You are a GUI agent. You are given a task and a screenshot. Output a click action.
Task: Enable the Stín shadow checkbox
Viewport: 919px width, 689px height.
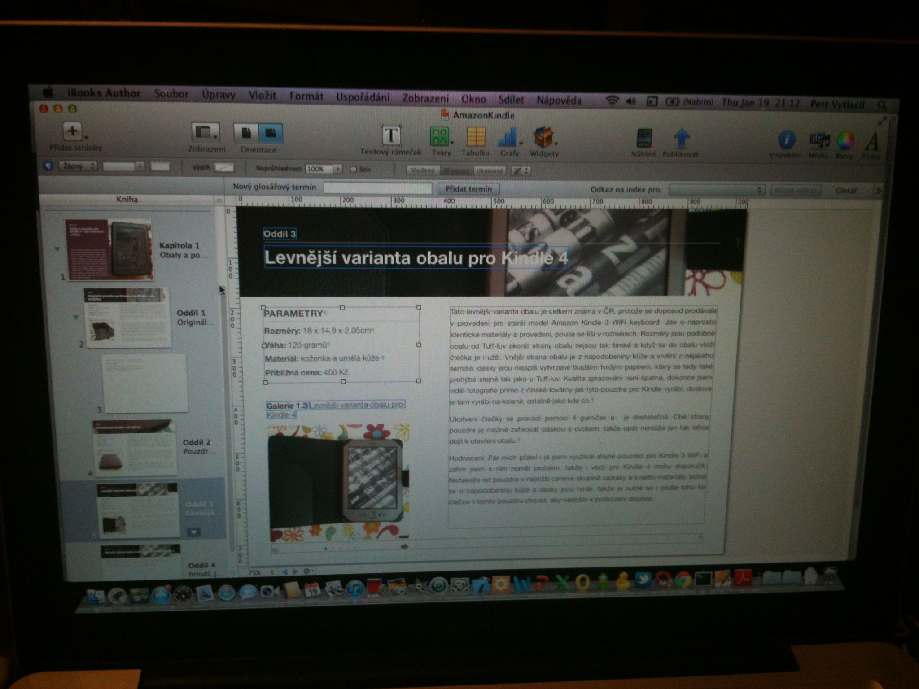click(x=353, y=170)
